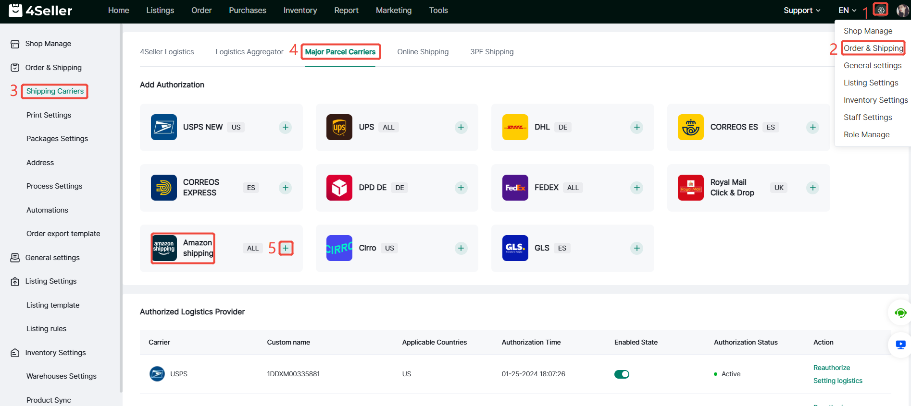Image resolution: width=911 pixels, height=406 pixels.
Task: Click Setting logistics link for USPS
Action: (838, 381)
